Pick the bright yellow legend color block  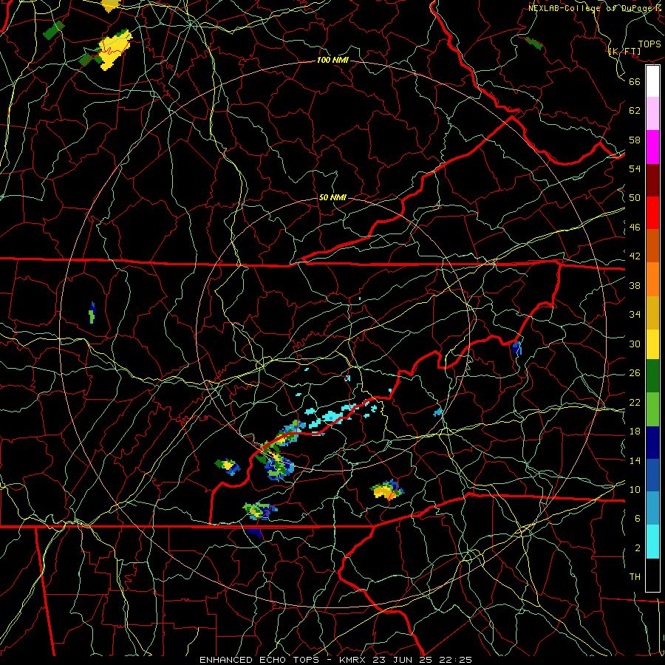[x=652, y=344]
